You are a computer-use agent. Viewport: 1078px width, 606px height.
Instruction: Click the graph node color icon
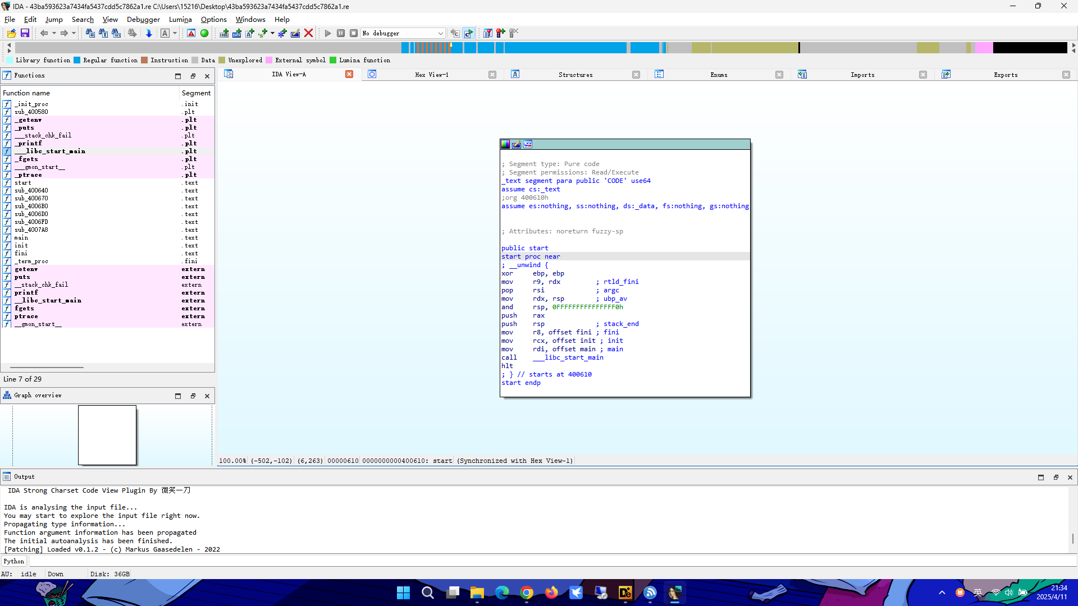tap(505, 144)
